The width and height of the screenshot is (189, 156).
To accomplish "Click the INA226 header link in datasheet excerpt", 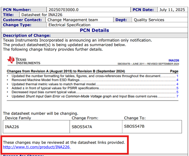I will click(x=174, y=61).
